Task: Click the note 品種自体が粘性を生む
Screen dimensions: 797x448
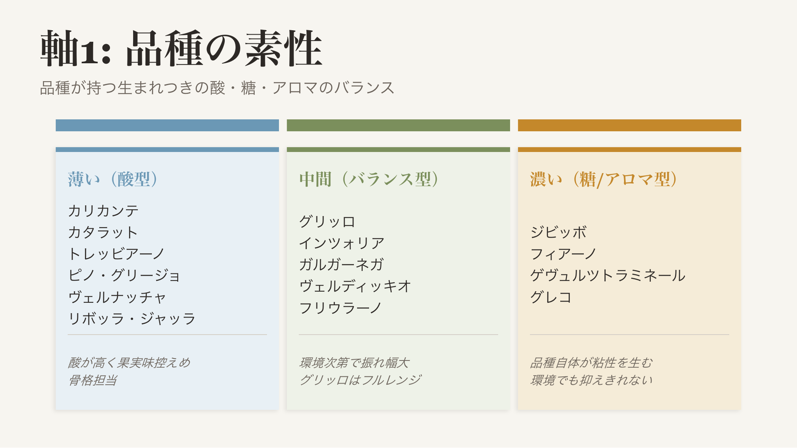Action: point(591,363)
